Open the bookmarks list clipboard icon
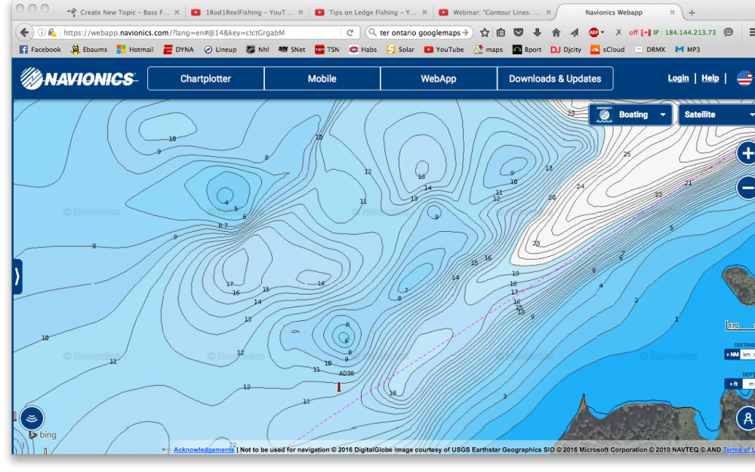Image resolution: width=755 pixels, height=472 pixels. (501, 32)
